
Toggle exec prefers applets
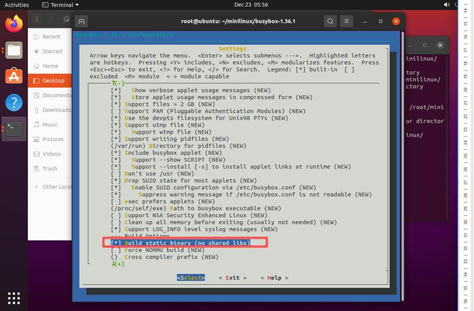coord(163,201)
